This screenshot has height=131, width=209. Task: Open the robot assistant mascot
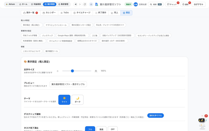pos(202,123)
